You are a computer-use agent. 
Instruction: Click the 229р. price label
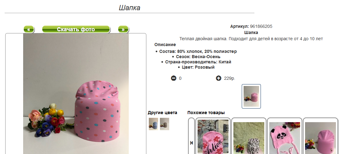(230, 79)
